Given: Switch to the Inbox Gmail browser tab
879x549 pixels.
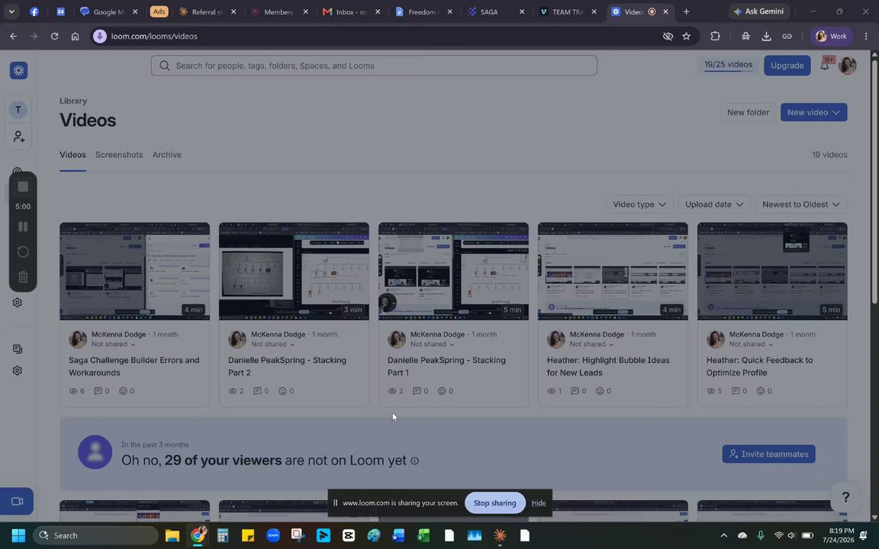Looking at the screenshot, I should (350, 11).
